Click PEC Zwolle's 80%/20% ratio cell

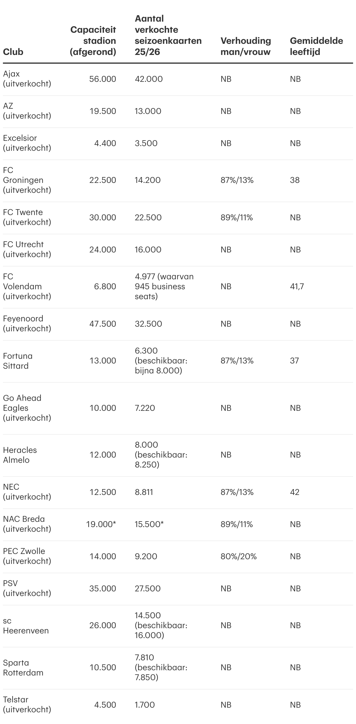click(238, 556)
